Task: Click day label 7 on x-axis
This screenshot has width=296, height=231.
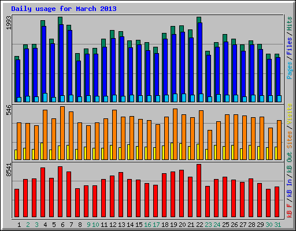Action: (x=71, y=225)
